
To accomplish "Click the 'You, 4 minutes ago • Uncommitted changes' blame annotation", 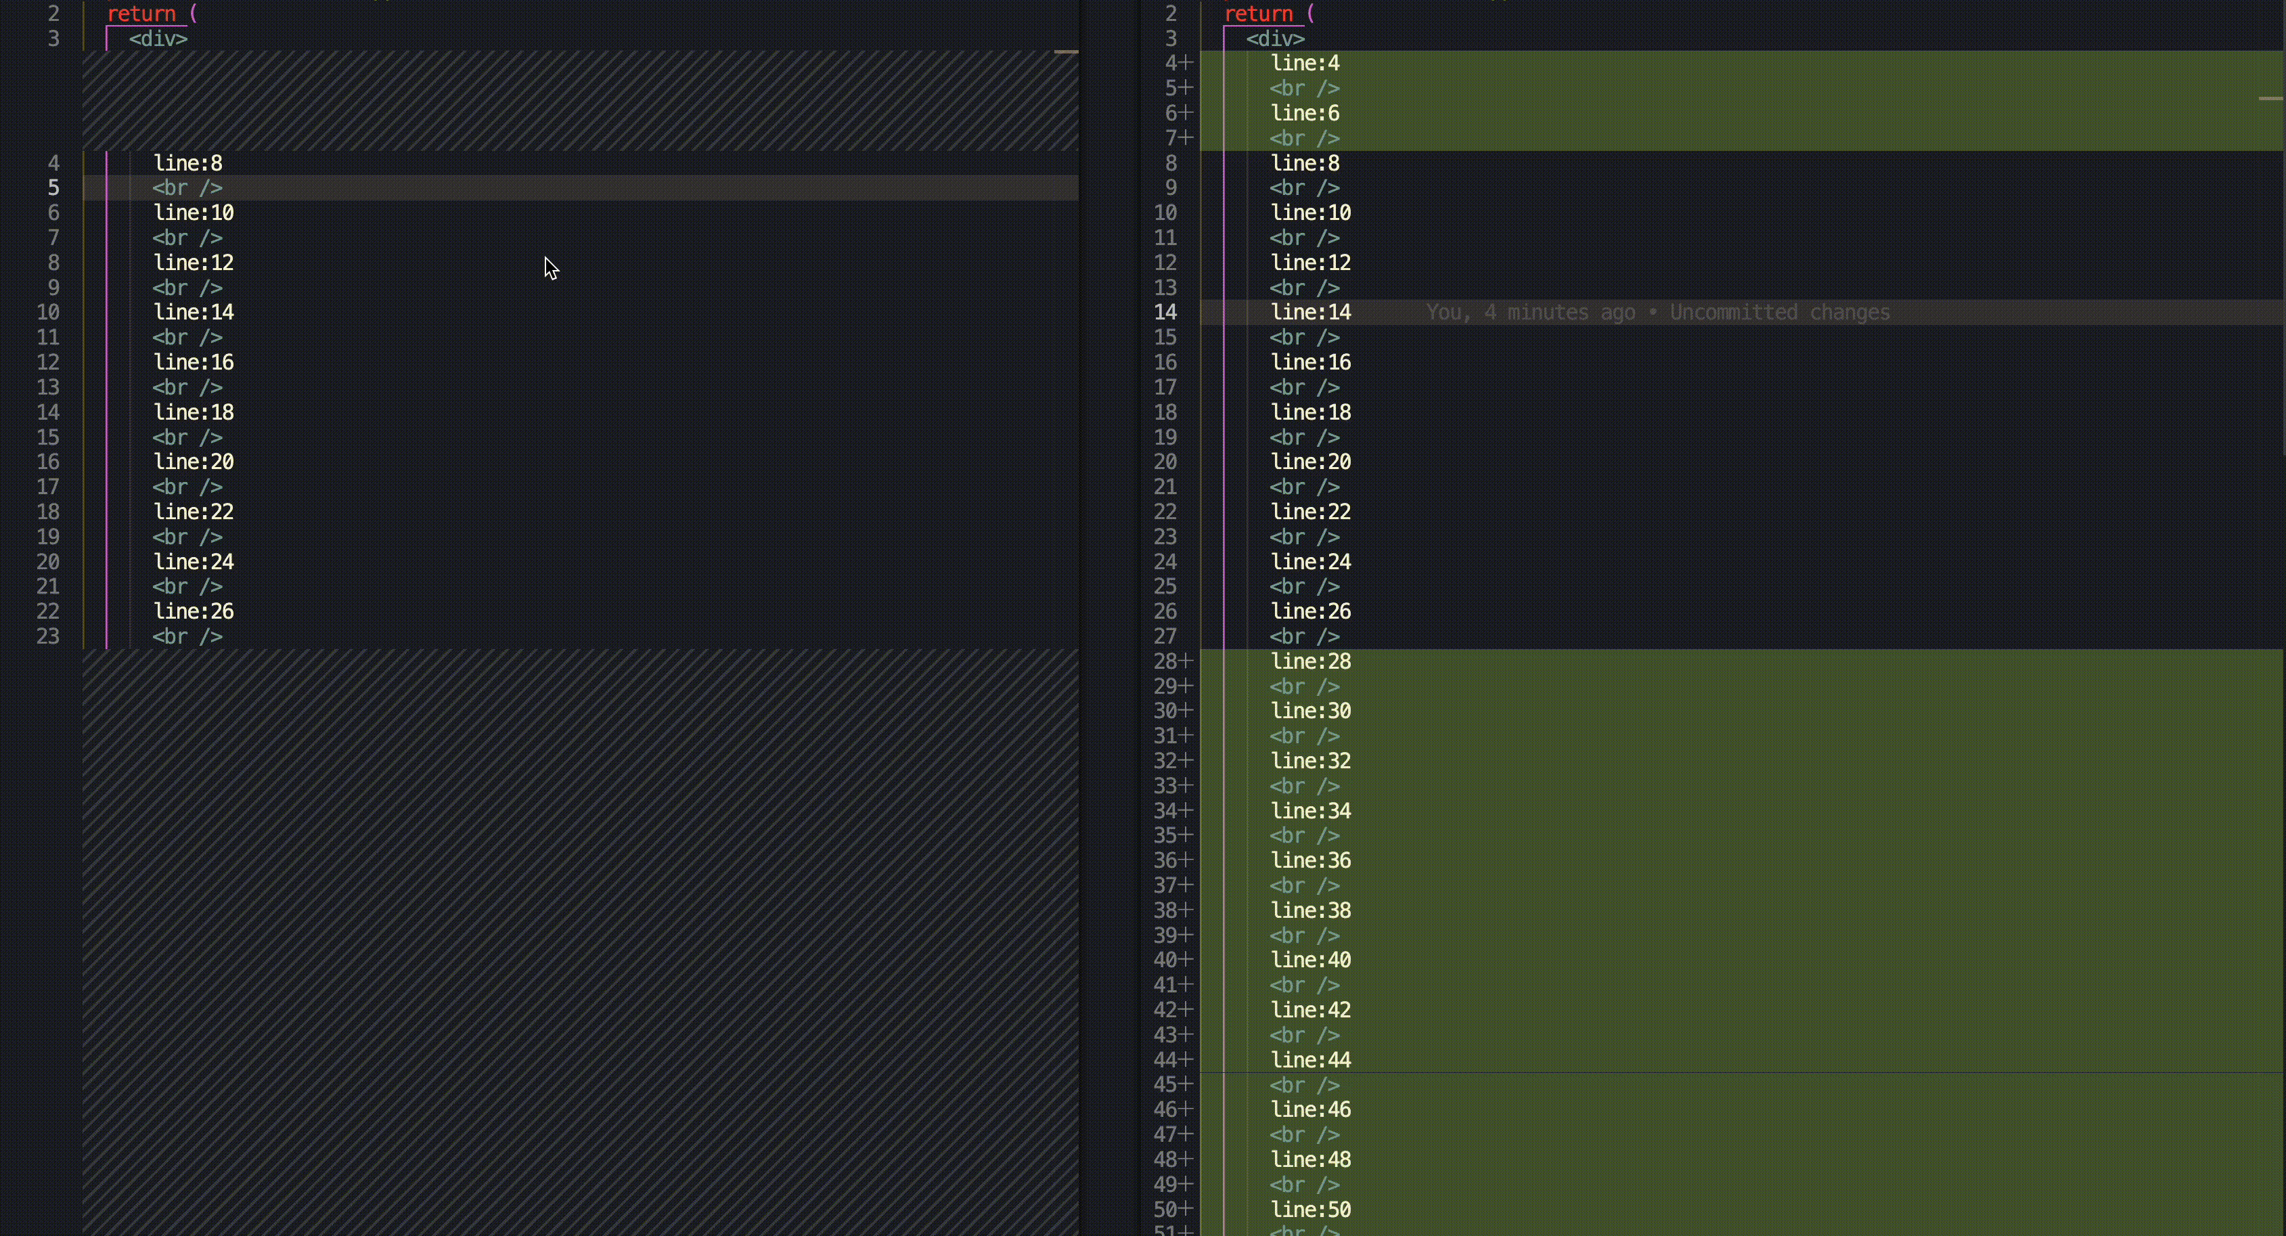I will 1658,313.
